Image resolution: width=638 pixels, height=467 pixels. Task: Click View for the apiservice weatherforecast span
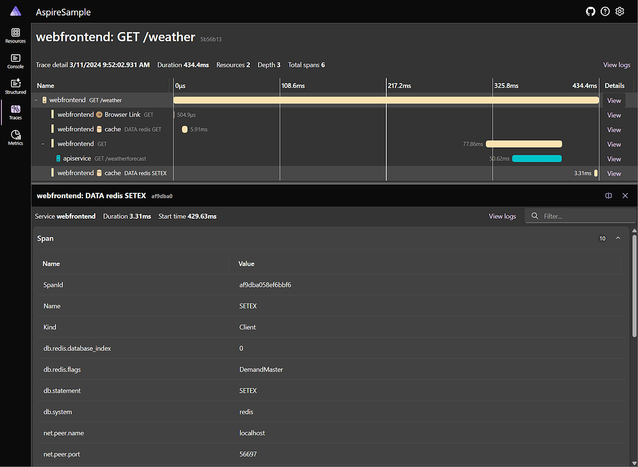tap(614, 158)
